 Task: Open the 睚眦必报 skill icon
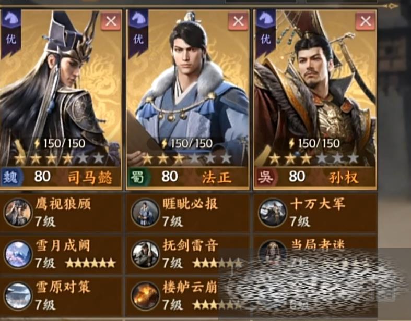pos(145,213)
